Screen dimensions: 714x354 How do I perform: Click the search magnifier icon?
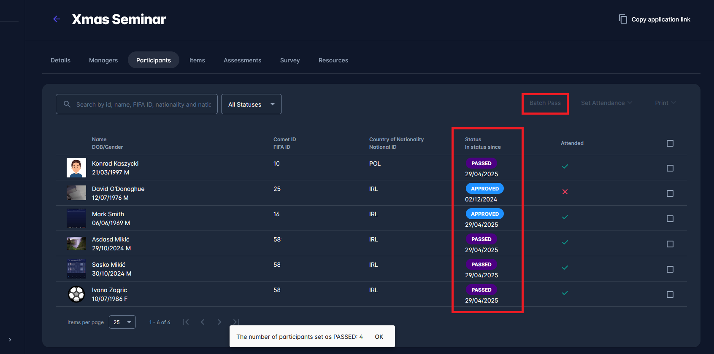(x=67, y=104)
